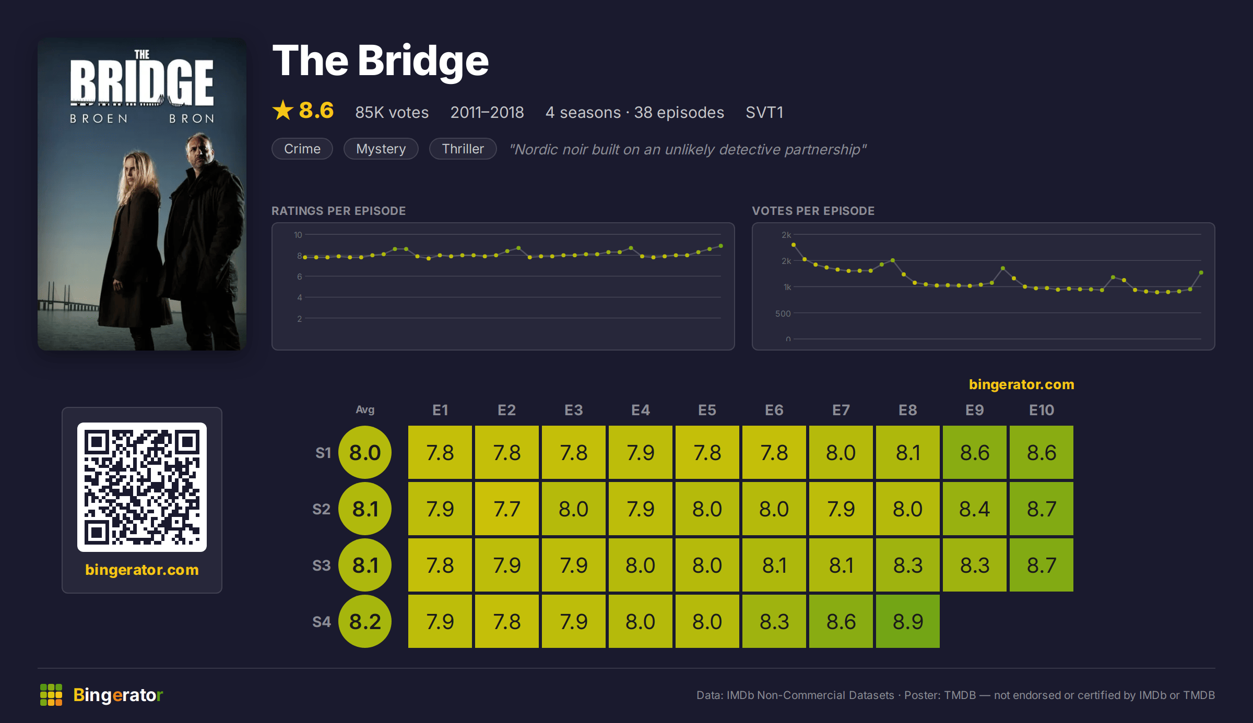Click the last point in ratings chart
Screen dimensions: 1253x723
[721, 246]
